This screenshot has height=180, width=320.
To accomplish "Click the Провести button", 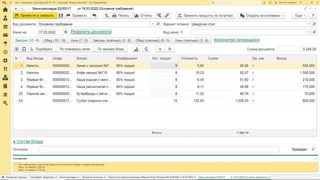I will click(77, 15).
